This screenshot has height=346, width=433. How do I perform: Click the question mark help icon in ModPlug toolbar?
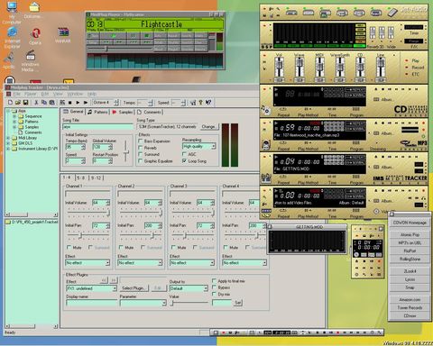(200, 103)
